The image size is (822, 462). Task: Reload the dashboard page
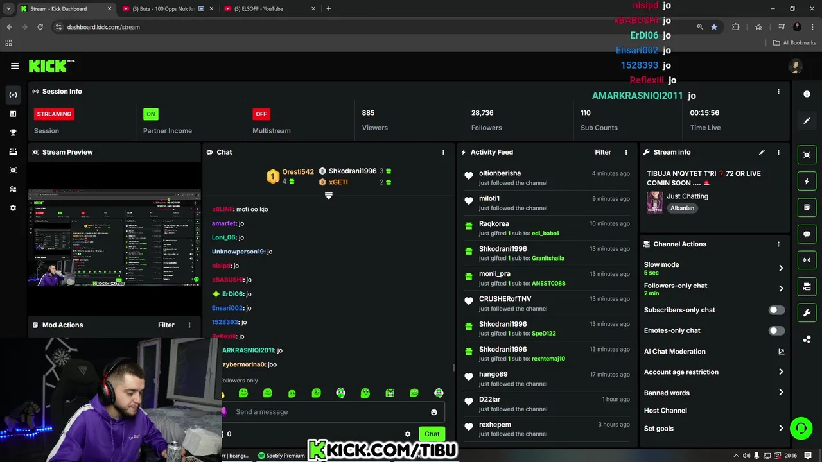[40, 27]
